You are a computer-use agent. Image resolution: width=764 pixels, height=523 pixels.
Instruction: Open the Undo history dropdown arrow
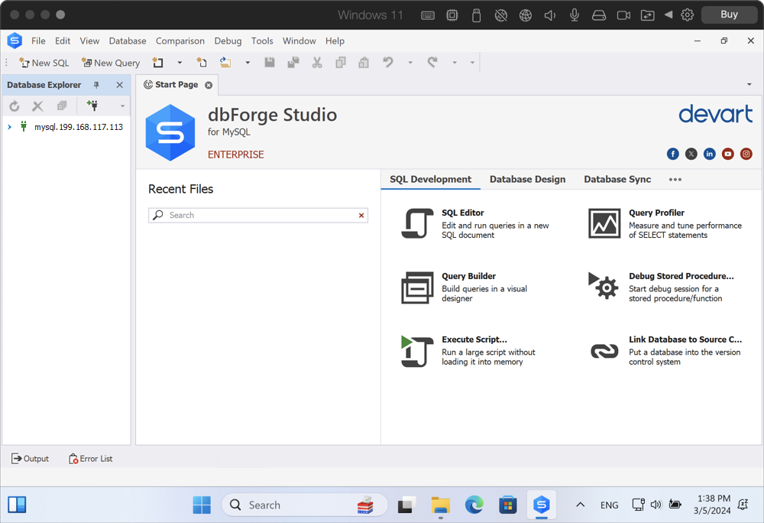click(410, 63)
